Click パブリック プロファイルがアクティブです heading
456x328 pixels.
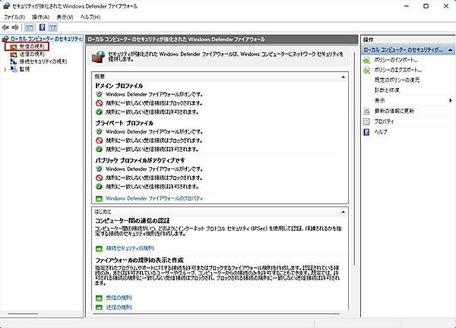pyautogui.click(x=140, y=160)
